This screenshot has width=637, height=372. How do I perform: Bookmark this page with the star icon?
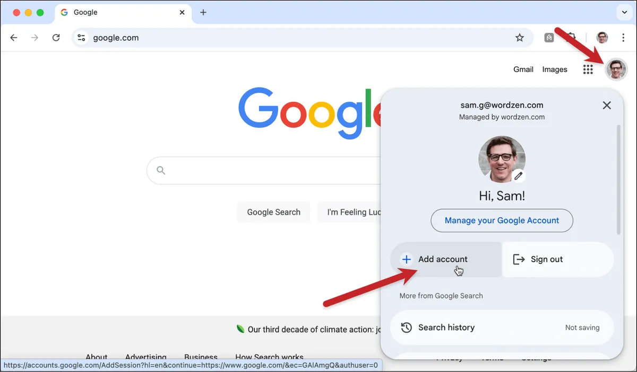pos(520,38)
